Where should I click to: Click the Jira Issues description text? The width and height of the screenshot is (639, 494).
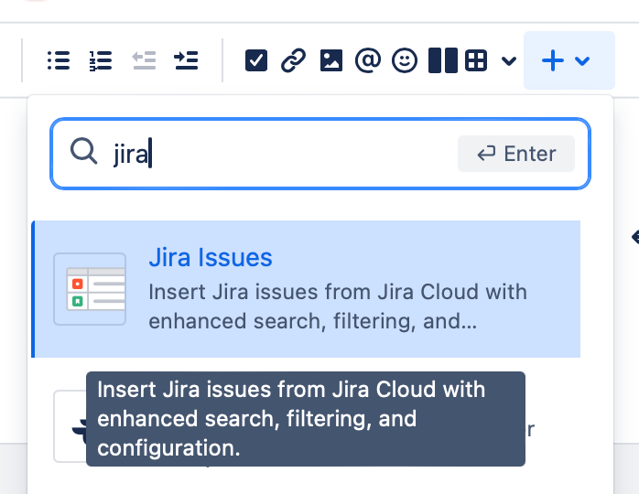click(338, 306)
